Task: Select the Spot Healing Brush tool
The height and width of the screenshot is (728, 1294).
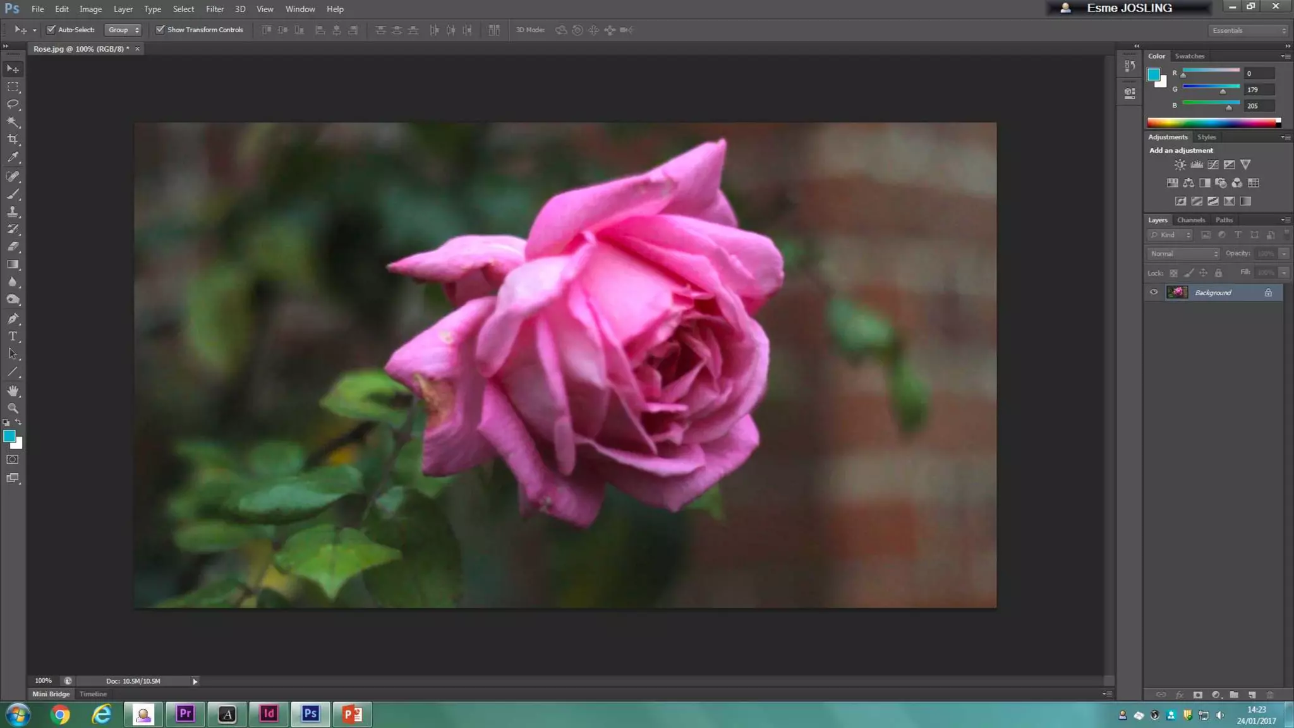Action: tap(13, 176)
